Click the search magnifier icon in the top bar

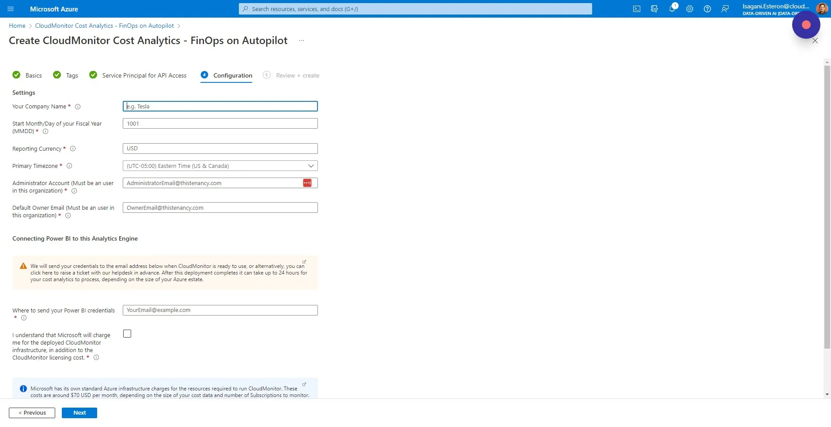coord(246,9)
